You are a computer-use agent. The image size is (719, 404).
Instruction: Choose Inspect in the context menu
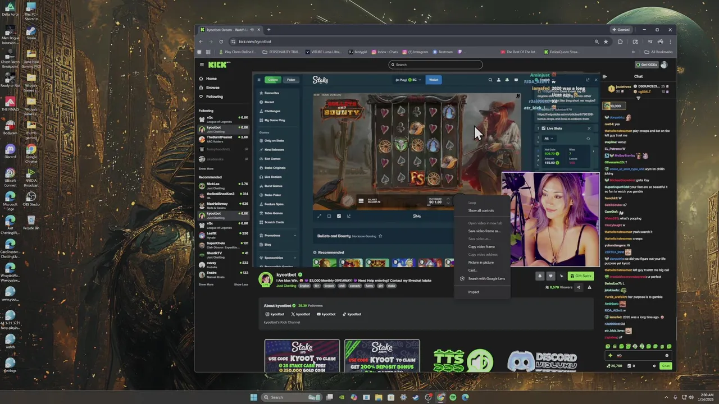(481, 292)
